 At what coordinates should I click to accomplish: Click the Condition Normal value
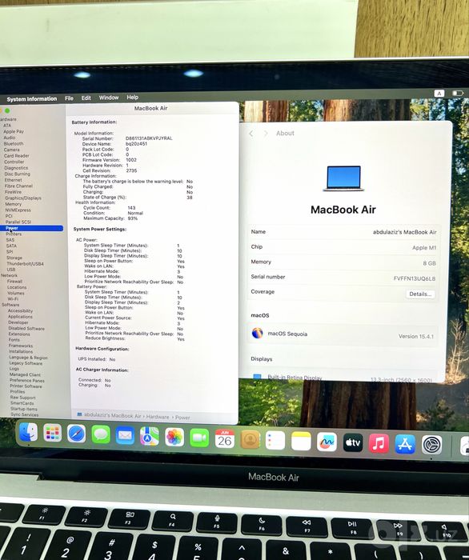[135, 213]
